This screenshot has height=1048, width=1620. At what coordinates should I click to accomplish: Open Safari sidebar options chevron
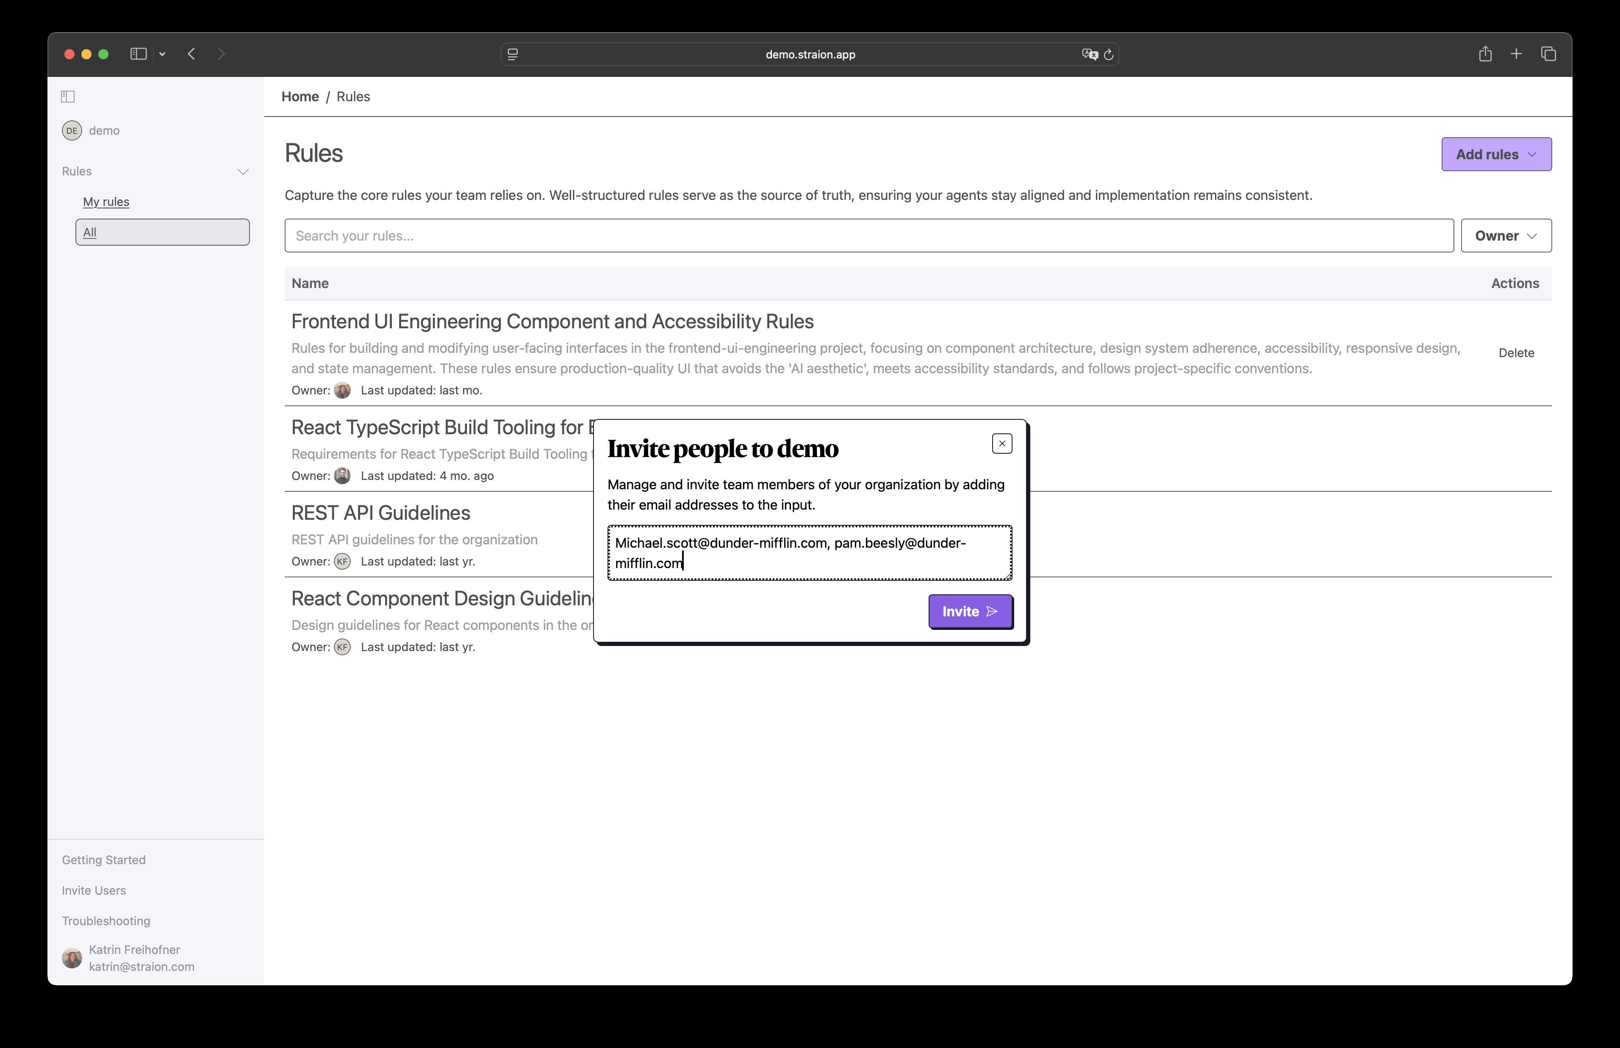pyautogui.click(x=162, y=54)
